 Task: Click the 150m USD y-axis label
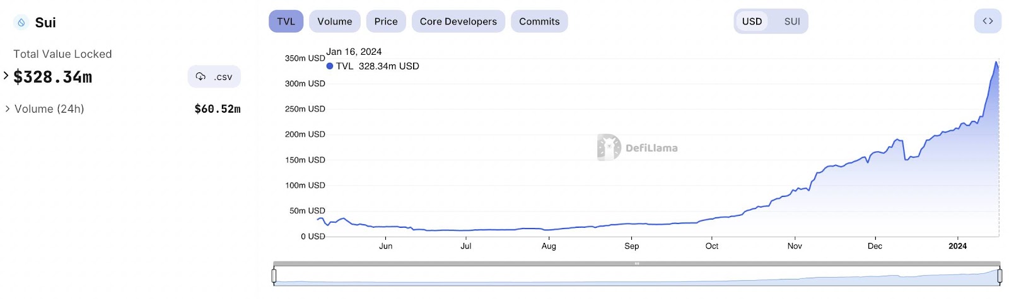(x=305, y=160)
